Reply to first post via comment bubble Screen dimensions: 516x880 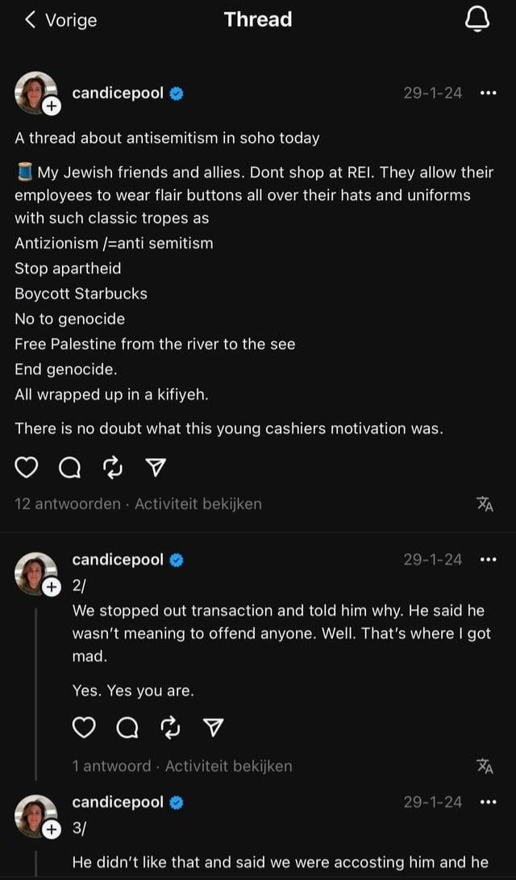pos(69,468)
